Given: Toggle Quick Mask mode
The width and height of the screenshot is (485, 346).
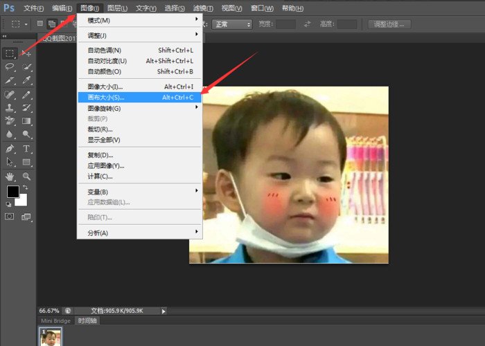Looking at the screenshot, I should click(9, 217).
